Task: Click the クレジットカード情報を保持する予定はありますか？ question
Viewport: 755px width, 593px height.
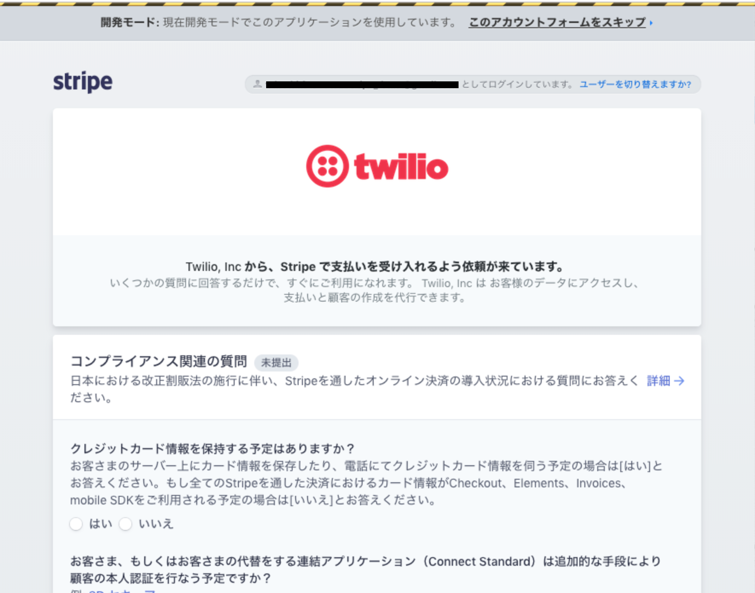Action: tap(212, 449)
